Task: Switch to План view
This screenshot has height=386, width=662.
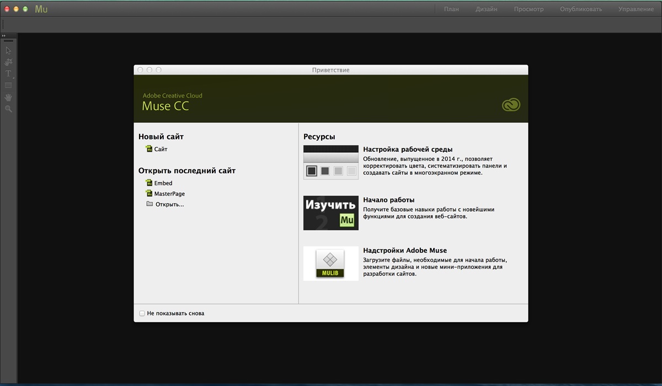Action: pos(451,9)
